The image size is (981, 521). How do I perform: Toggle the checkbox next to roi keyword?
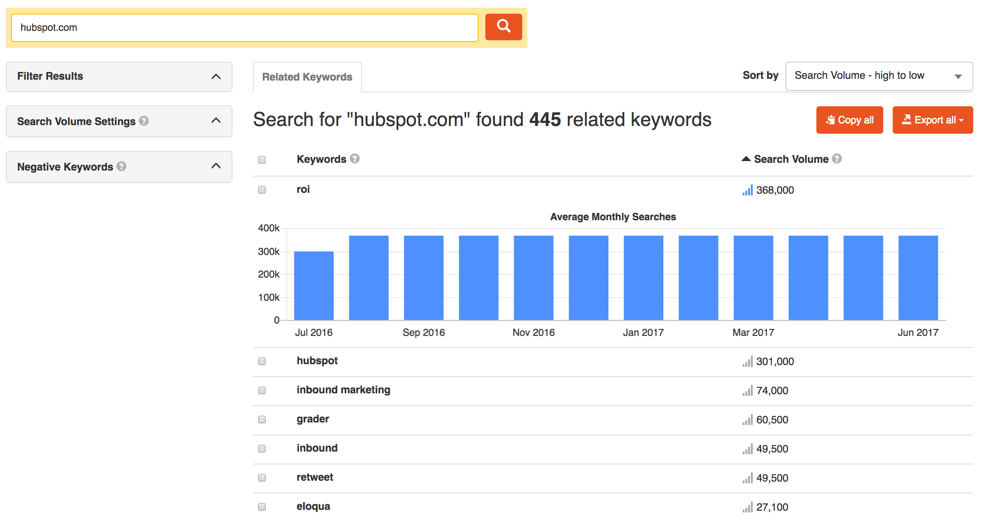[x=263, y=189]
